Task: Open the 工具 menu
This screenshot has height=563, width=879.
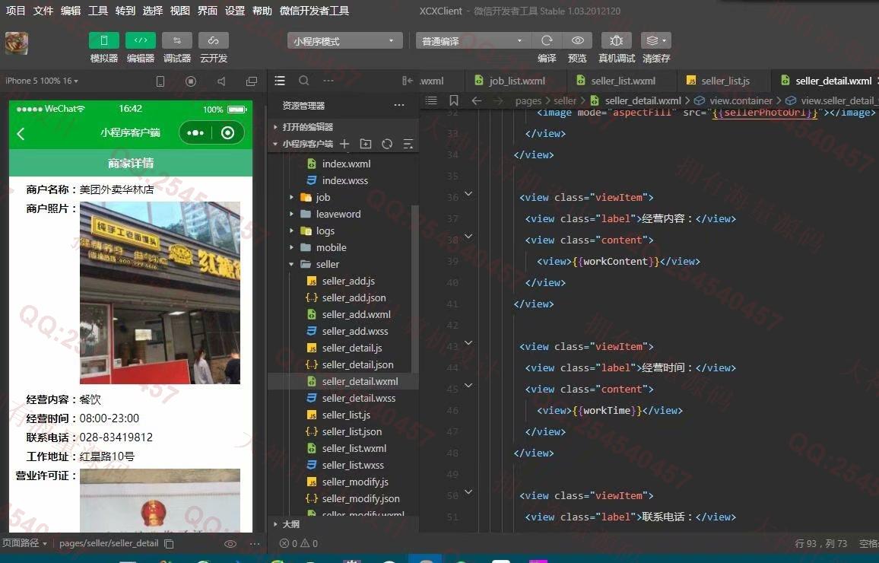Action: (98, 11)
